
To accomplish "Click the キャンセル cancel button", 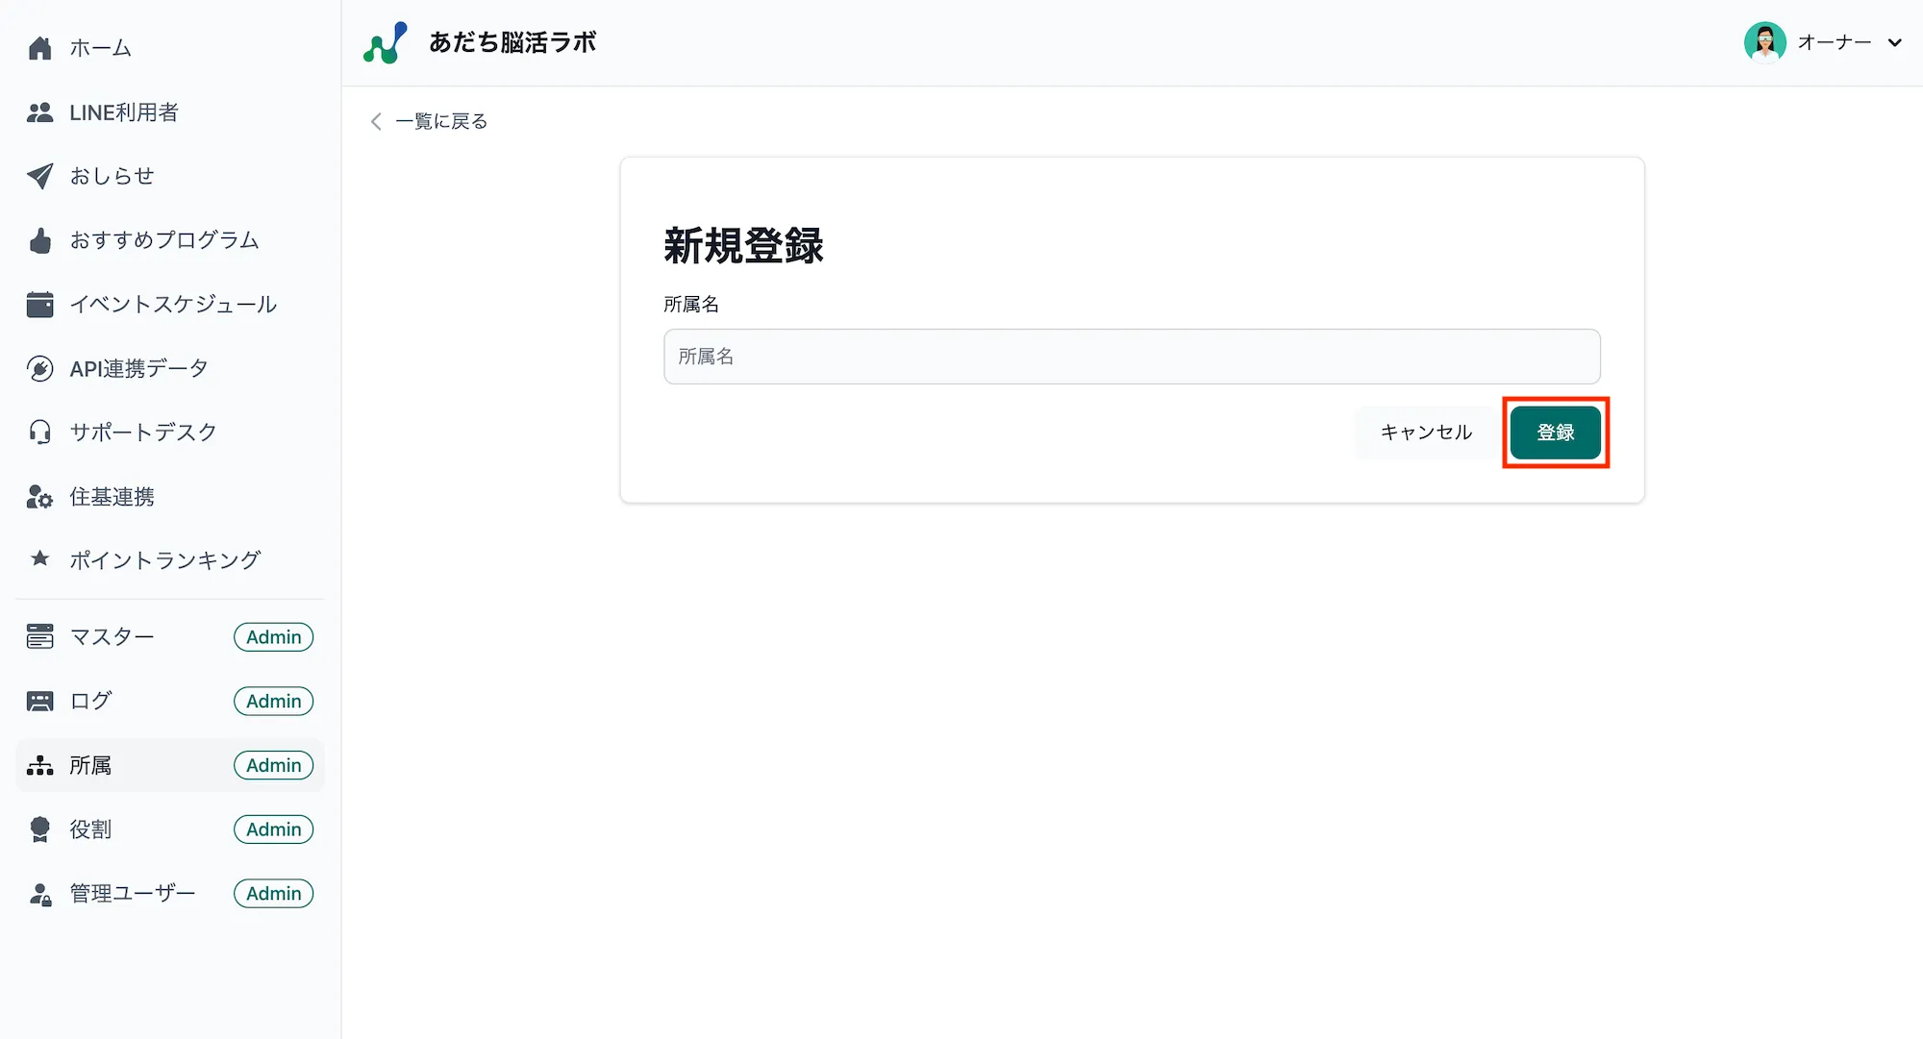I will click(x=1425, y=432).
